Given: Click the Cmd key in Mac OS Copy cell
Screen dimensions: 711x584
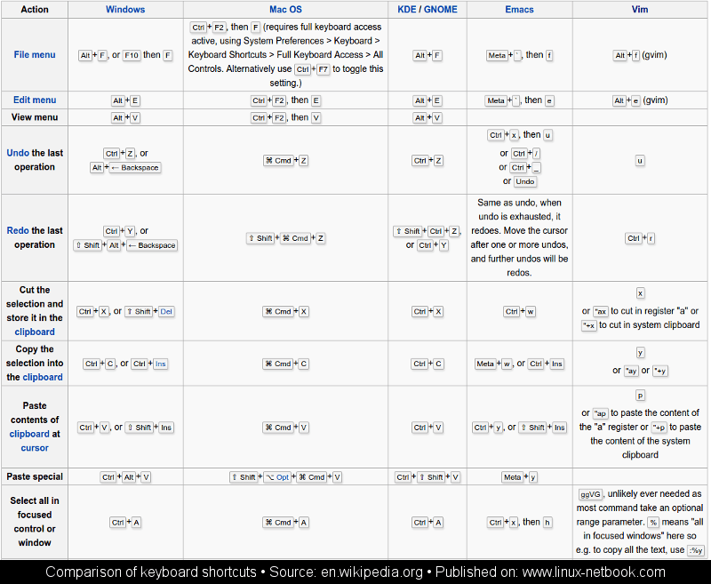Looking at the screenshot, I should click(x=278, y=364).
